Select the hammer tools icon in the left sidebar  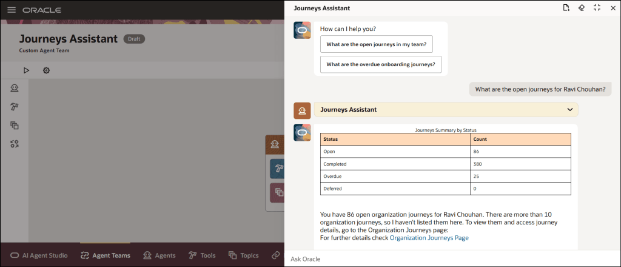pos(15,107)
